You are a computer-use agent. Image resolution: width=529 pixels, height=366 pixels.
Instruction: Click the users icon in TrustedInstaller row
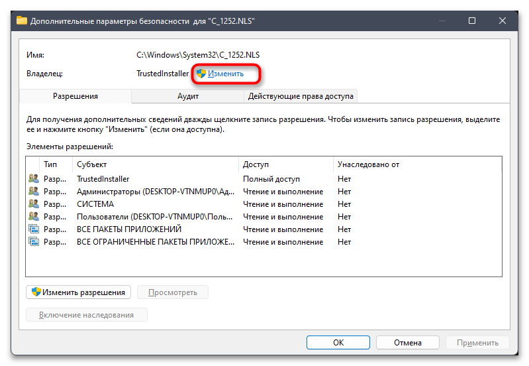(34, 178)
